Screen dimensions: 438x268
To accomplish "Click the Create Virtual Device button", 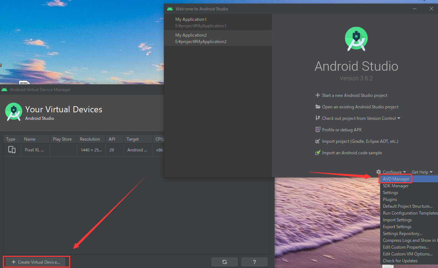I will pos(36,262).
